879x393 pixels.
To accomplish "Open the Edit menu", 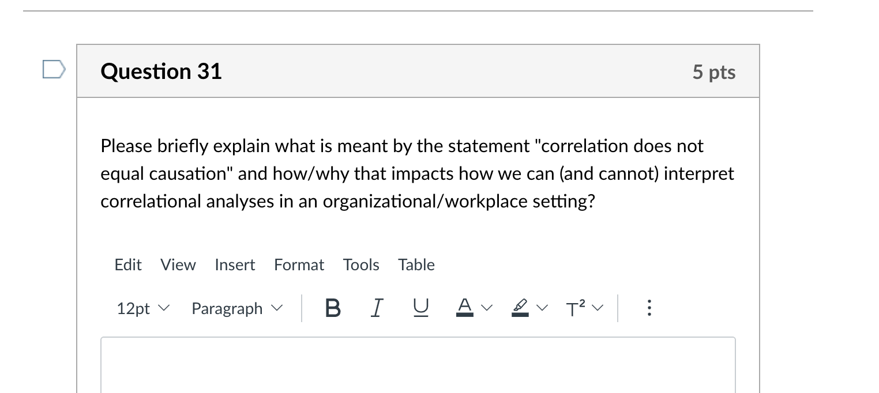I will pyautogui.click(x=128, y=265).
